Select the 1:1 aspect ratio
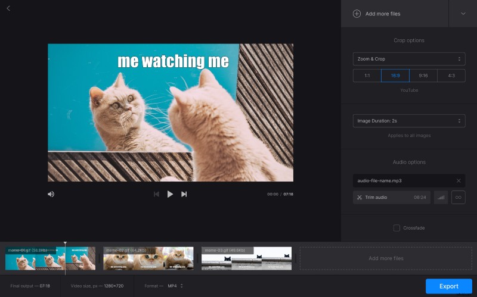Screen dimensions: 477x297 (367, 76)
